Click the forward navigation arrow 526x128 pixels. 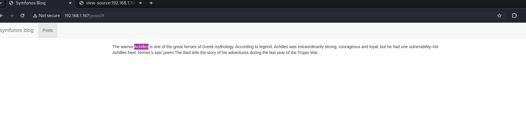[12, 16]
